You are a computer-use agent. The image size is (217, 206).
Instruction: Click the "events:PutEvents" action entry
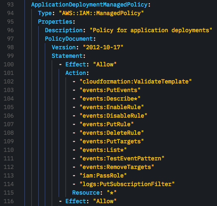coord(110,90)
